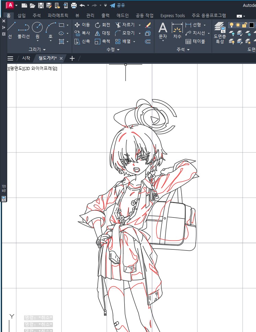This screenshot has width=256, height=332.
Task: Open the new drawing tab plus button
Action: [72, 58]
